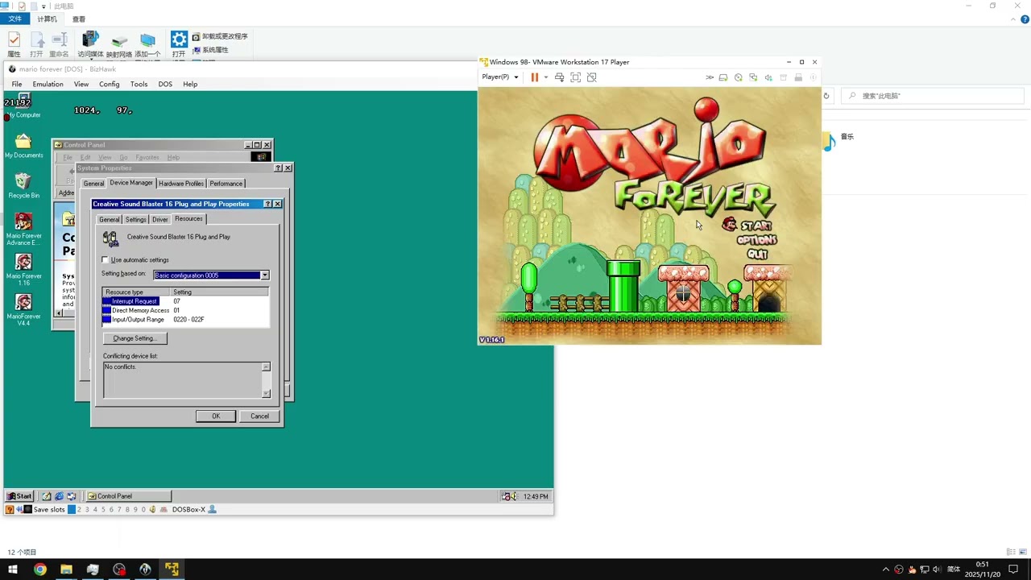The height and width of the screenshot is (580, 1031).
Task: Click the Change Setting... button
Action: pos(135,338)
